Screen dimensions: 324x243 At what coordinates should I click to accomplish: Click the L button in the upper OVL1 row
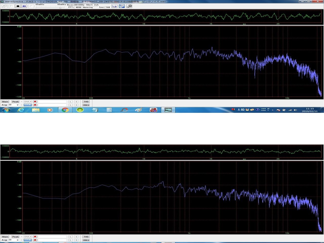point(71,102)
